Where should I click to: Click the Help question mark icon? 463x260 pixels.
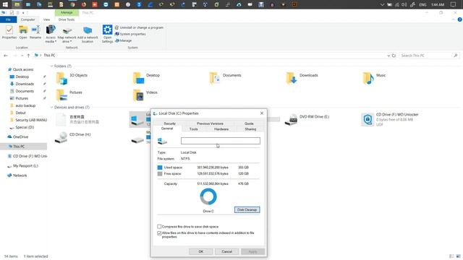460,19
